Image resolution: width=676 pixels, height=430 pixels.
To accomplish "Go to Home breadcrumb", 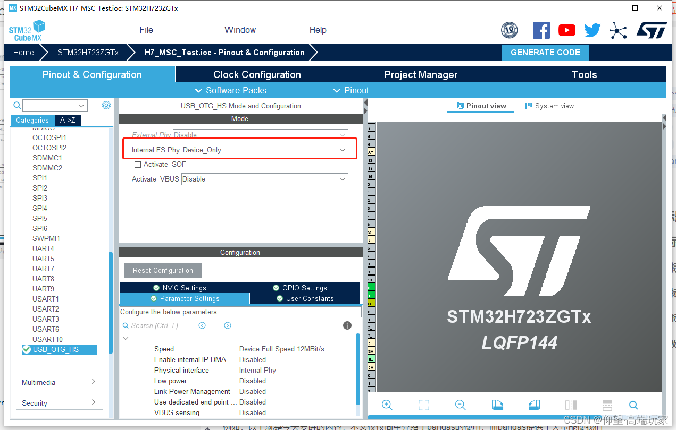I will click(23, 53).
